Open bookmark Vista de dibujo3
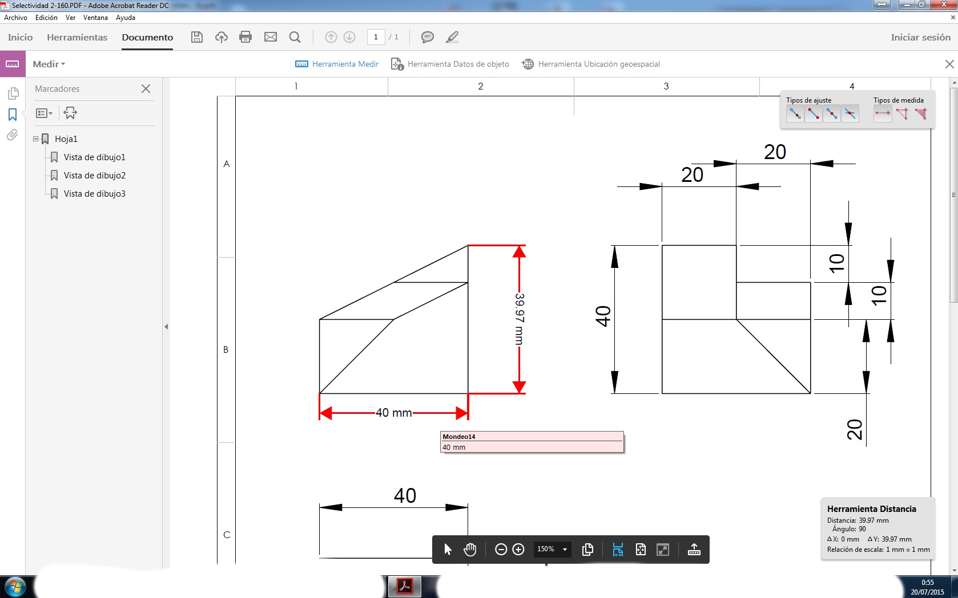Viewport: 958px width, 598px height. [x=94, y=193]
